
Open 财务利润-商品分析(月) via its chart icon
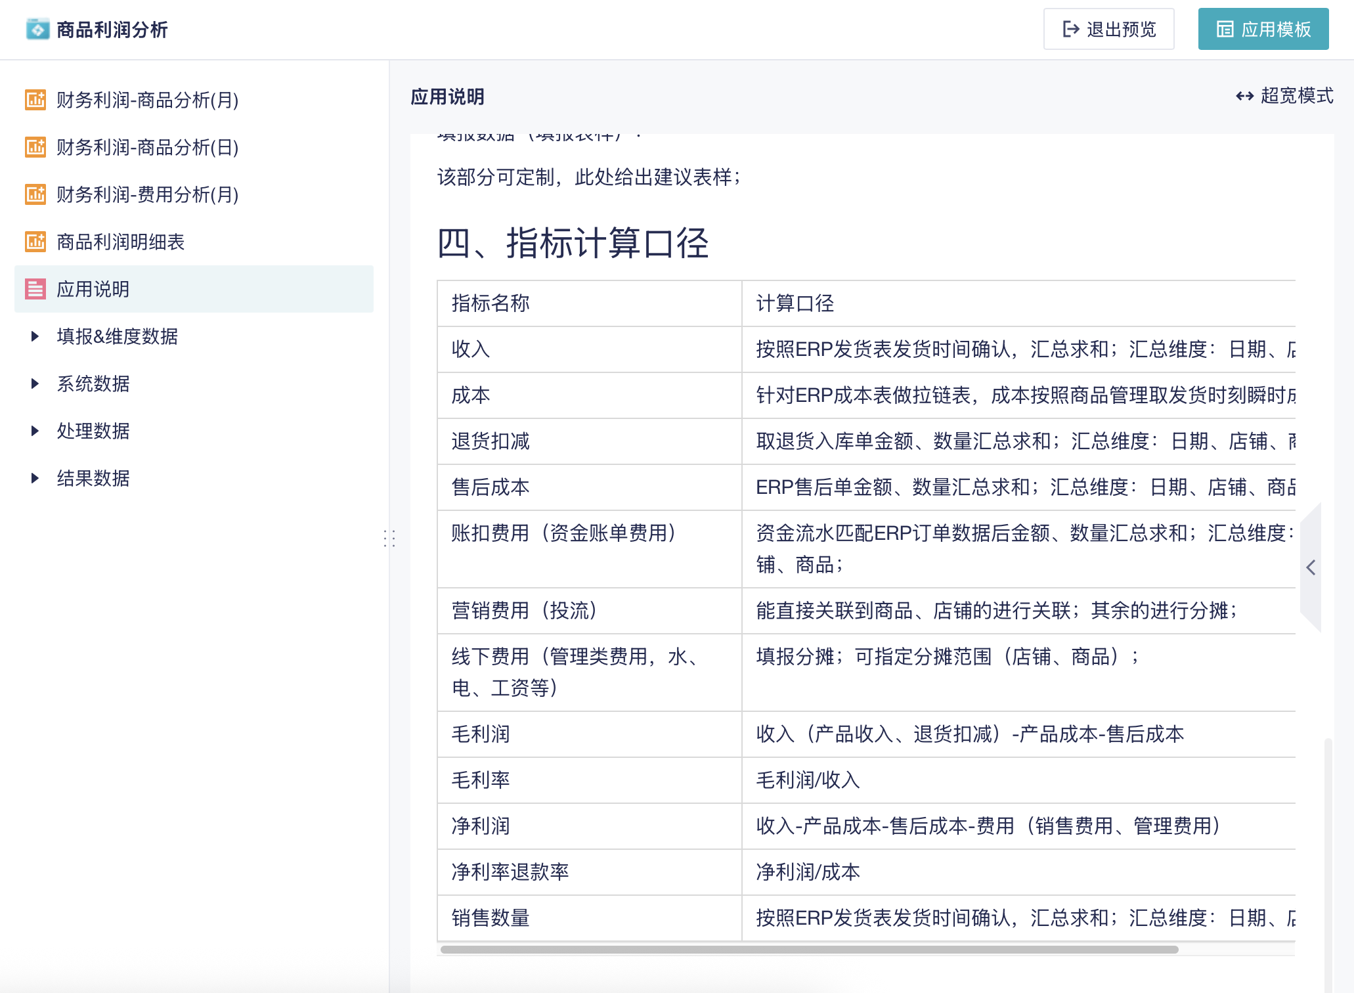[35, 100]
